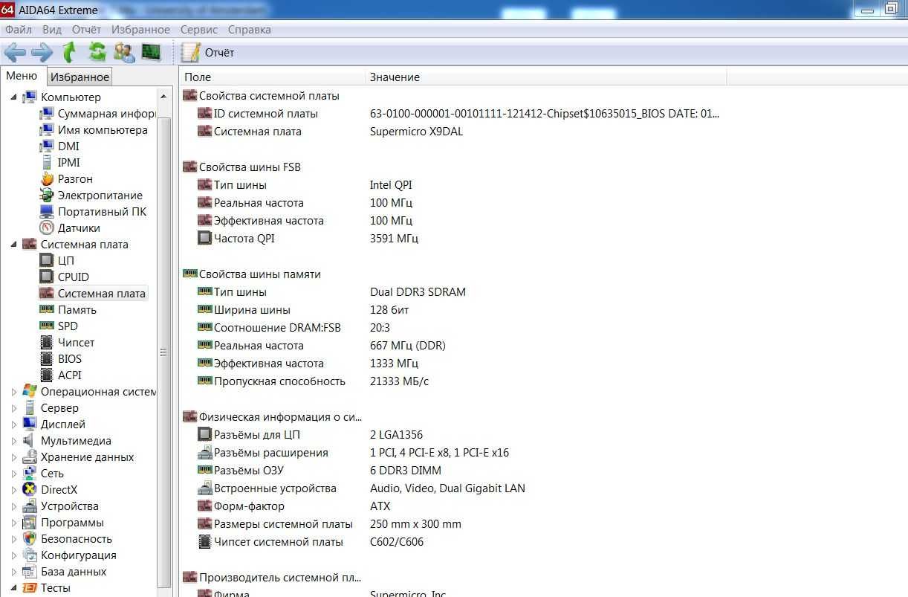This screenshot has width=908, height=597.
Task: Expand the Безопасность tree node
Action: pos(14,538)
